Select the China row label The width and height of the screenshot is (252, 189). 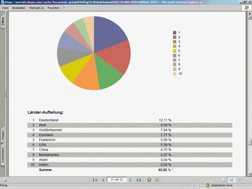pos(44,150)
